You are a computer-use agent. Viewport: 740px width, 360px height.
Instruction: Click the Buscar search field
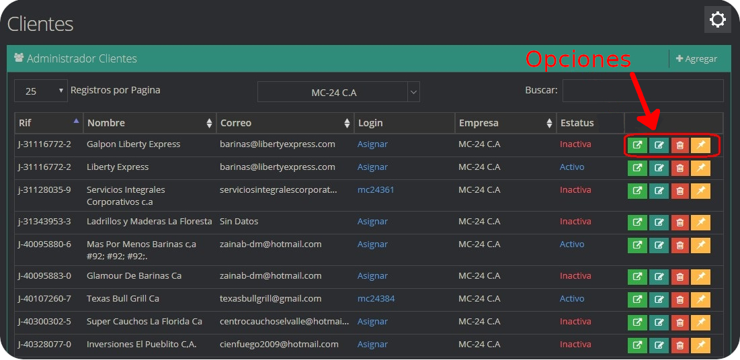tap(643, 91)
